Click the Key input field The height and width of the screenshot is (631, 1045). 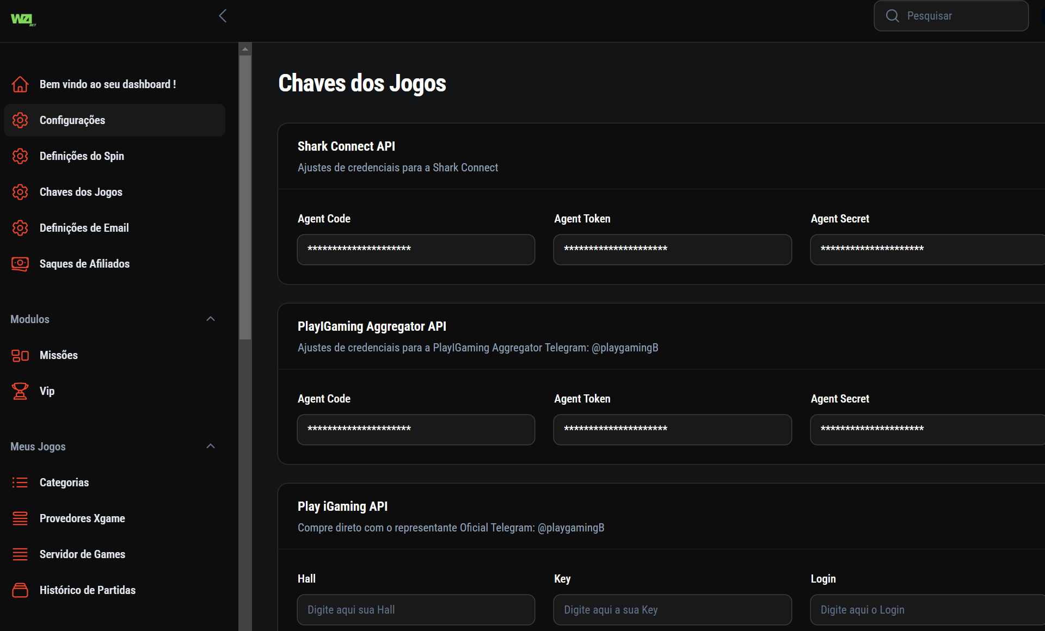pos(673,610)
